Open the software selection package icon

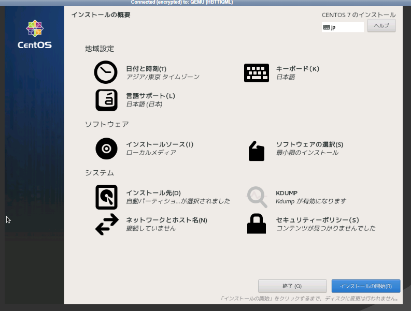pyautogui.click(x=257, y=151)
